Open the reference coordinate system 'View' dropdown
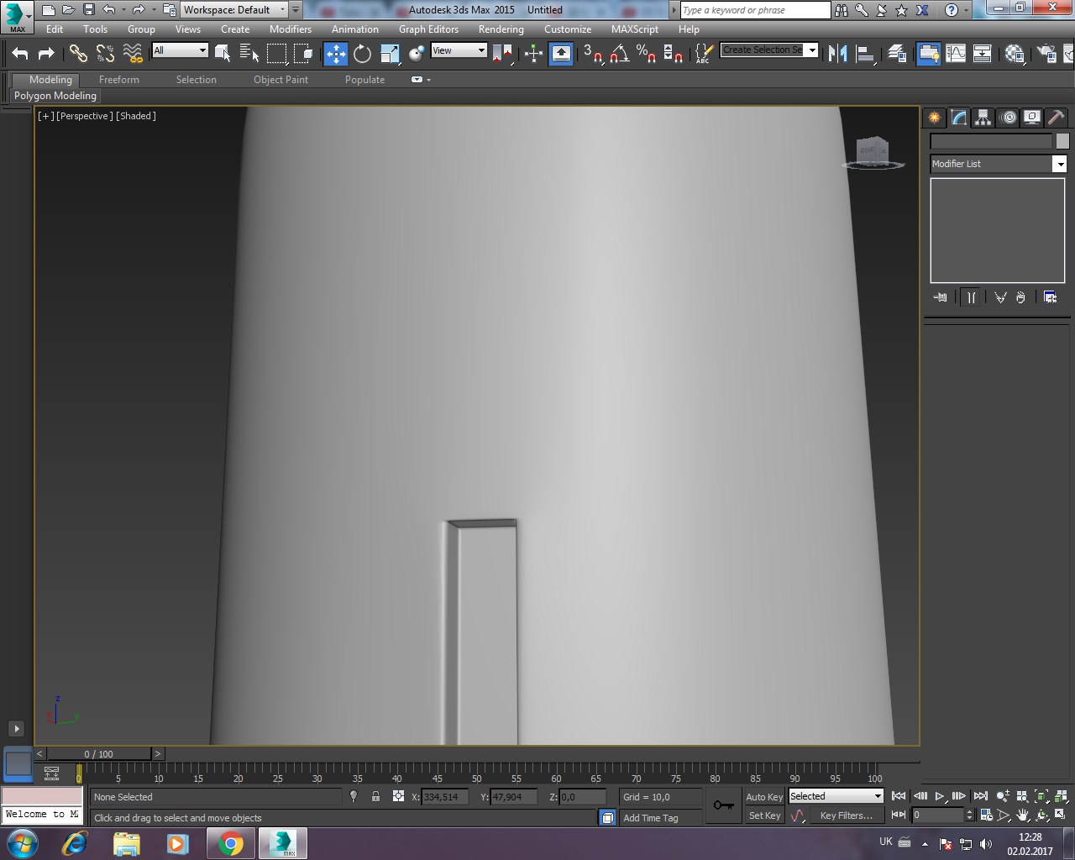Image resolution: width=1075 pixels, height=860 pixels. pos(459,50)
